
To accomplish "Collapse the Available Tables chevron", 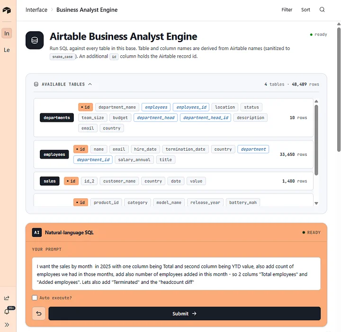I will click(90, 84).
